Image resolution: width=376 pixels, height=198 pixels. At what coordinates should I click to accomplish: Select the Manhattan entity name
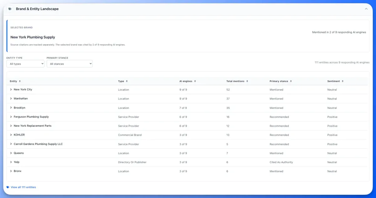pos(21,99)
